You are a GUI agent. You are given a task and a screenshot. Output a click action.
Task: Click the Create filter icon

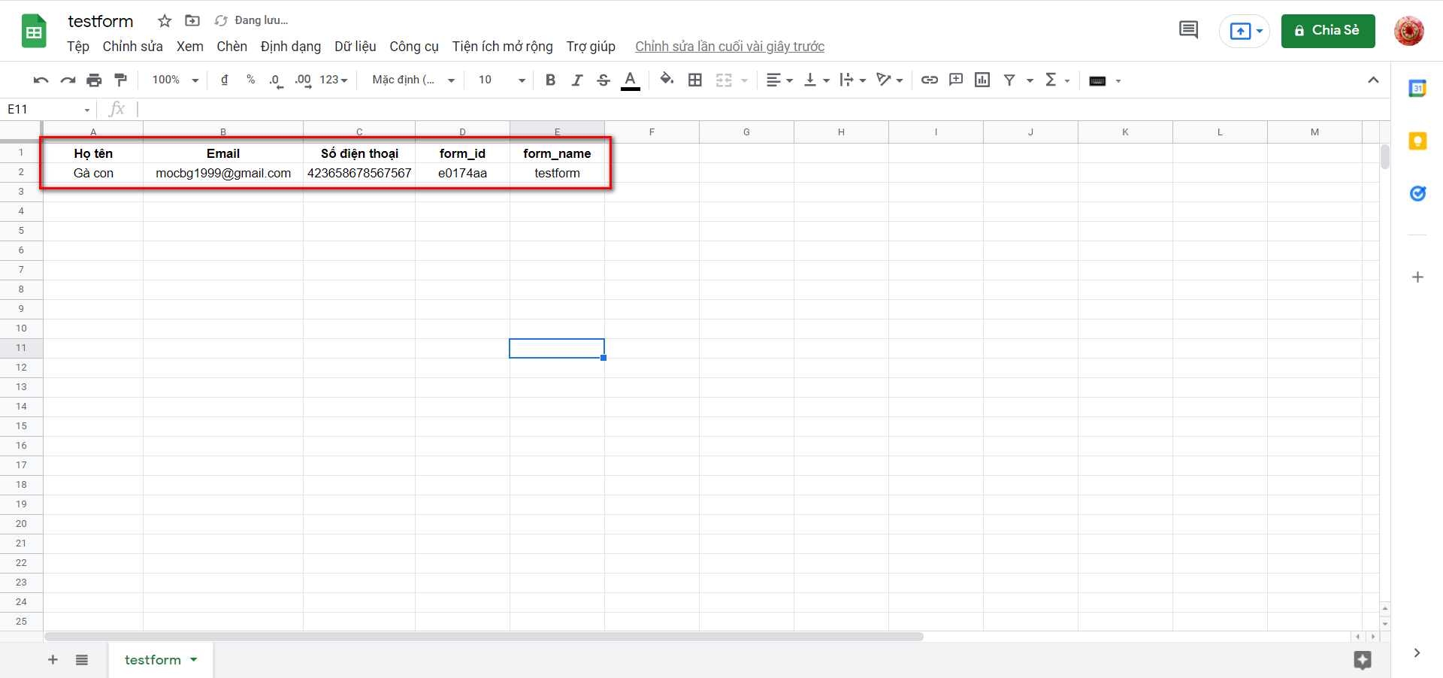[1009, 80]
